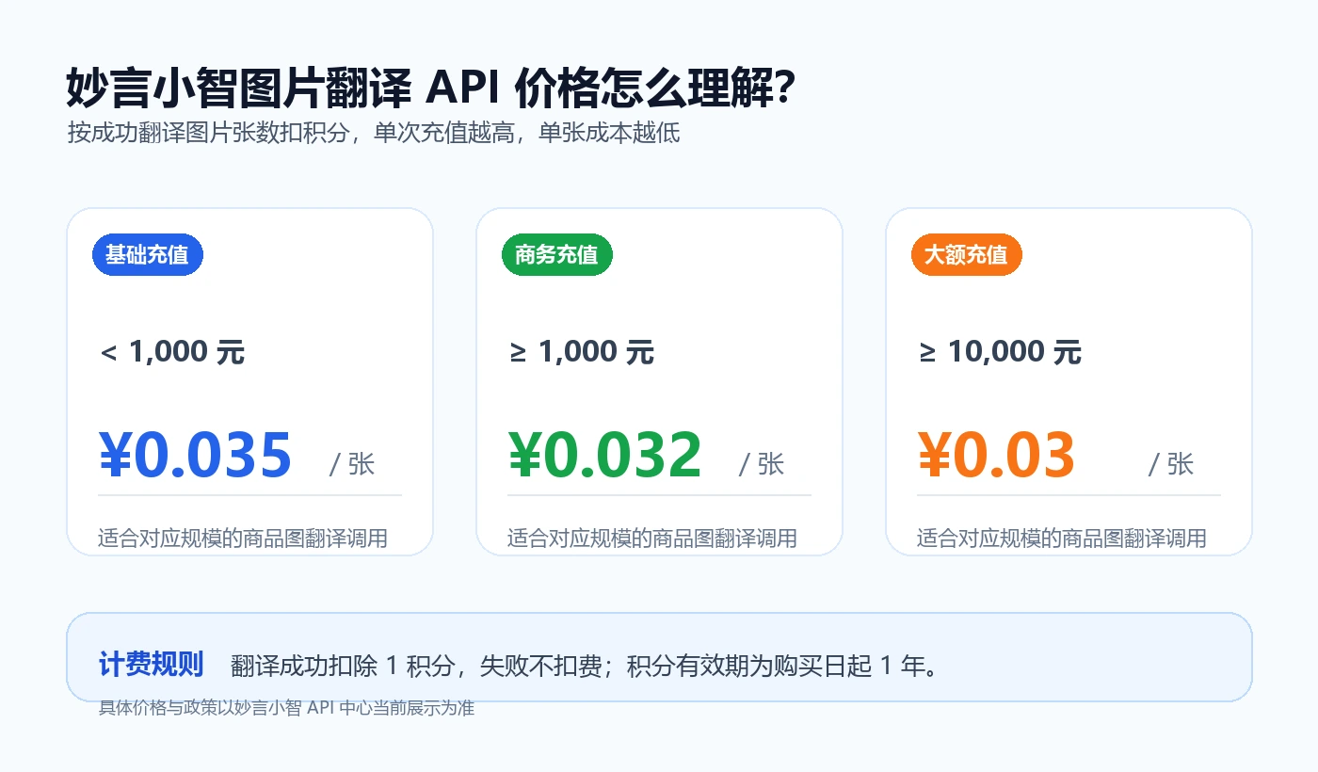The image size is (1318, 772).
Task: Click 适合对应规模 description in 商务充值 card
Action: (652, 539)
